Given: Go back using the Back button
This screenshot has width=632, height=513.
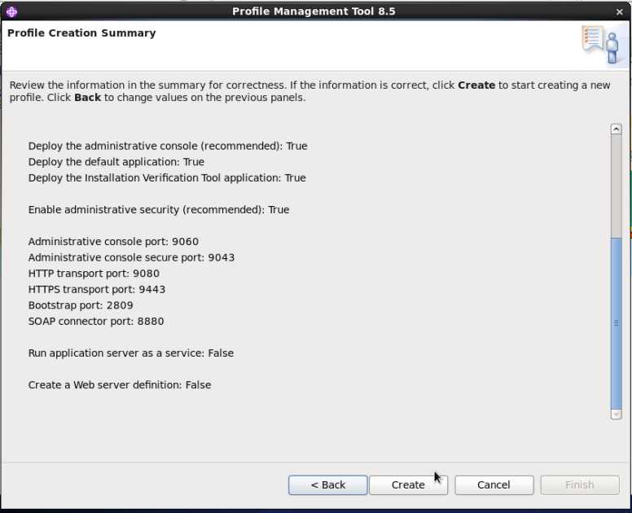Looking at the screenshot, I should [327, 484].
